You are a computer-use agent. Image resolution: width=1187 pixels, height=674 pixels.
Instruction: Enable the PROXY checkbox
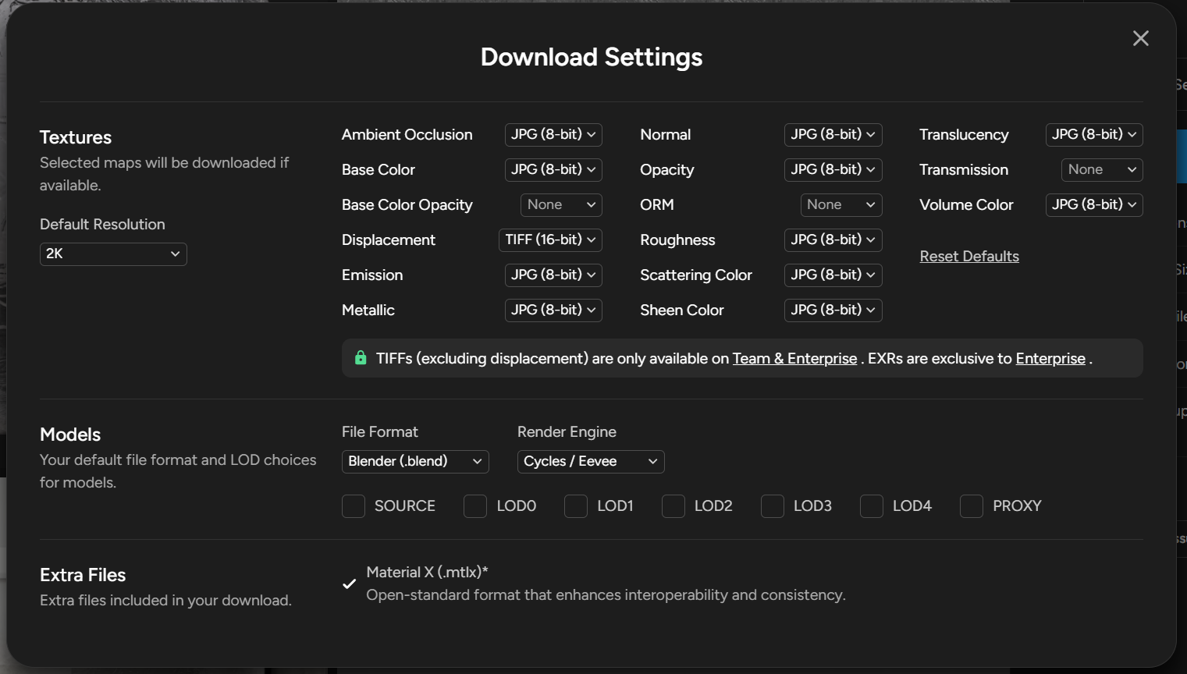[x=971, y=505]
